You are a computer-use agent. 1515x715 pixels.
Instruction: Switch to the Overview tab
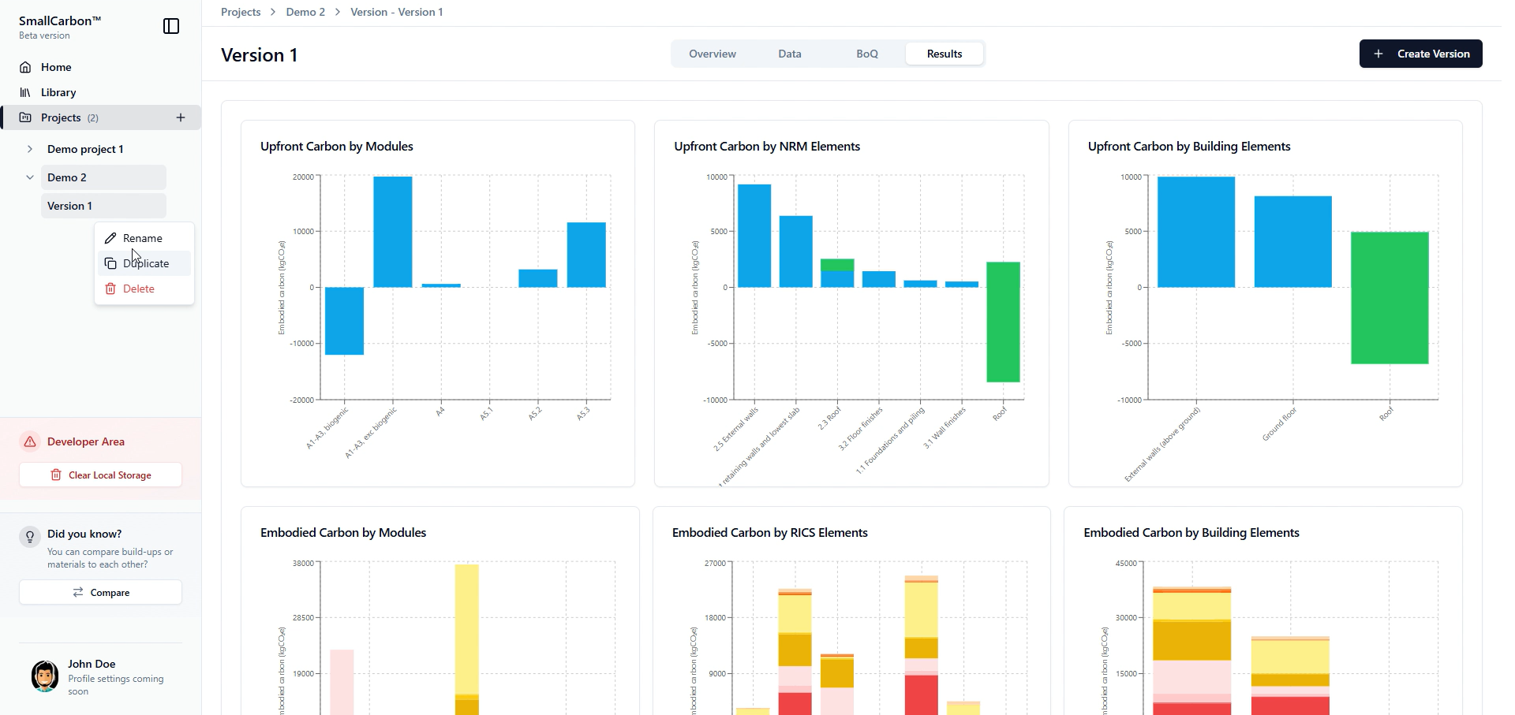[713, 54]
